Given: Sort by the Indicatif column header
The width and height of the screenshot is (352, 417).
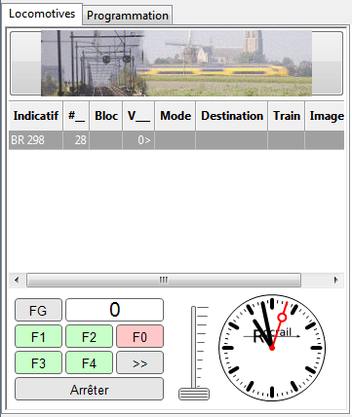Looking at the screenshot, I should 36,116.
